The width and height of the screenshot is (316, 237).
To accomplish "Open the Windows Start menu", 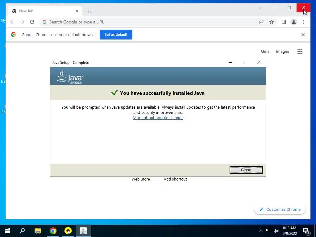I will coord(7,231).
